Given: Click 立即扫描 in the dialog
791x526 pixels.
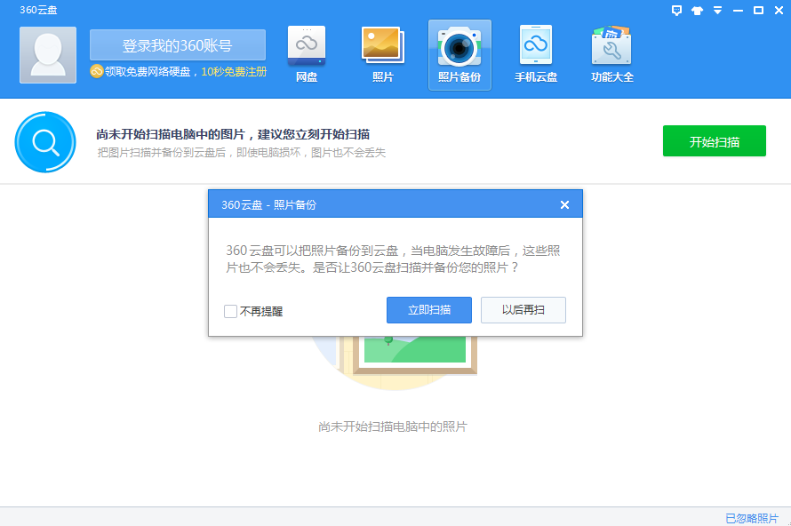Looking at the screenshot, I should pos(429,310).
